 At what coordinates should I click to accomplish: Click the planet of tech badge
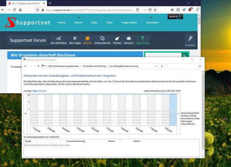[x=175, y=17]
